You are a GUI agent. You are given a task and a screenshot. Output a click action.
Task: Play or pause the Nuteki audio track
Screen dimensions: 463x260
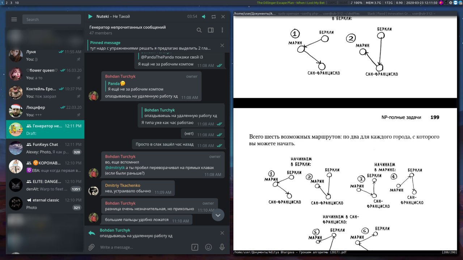point(90,17)
